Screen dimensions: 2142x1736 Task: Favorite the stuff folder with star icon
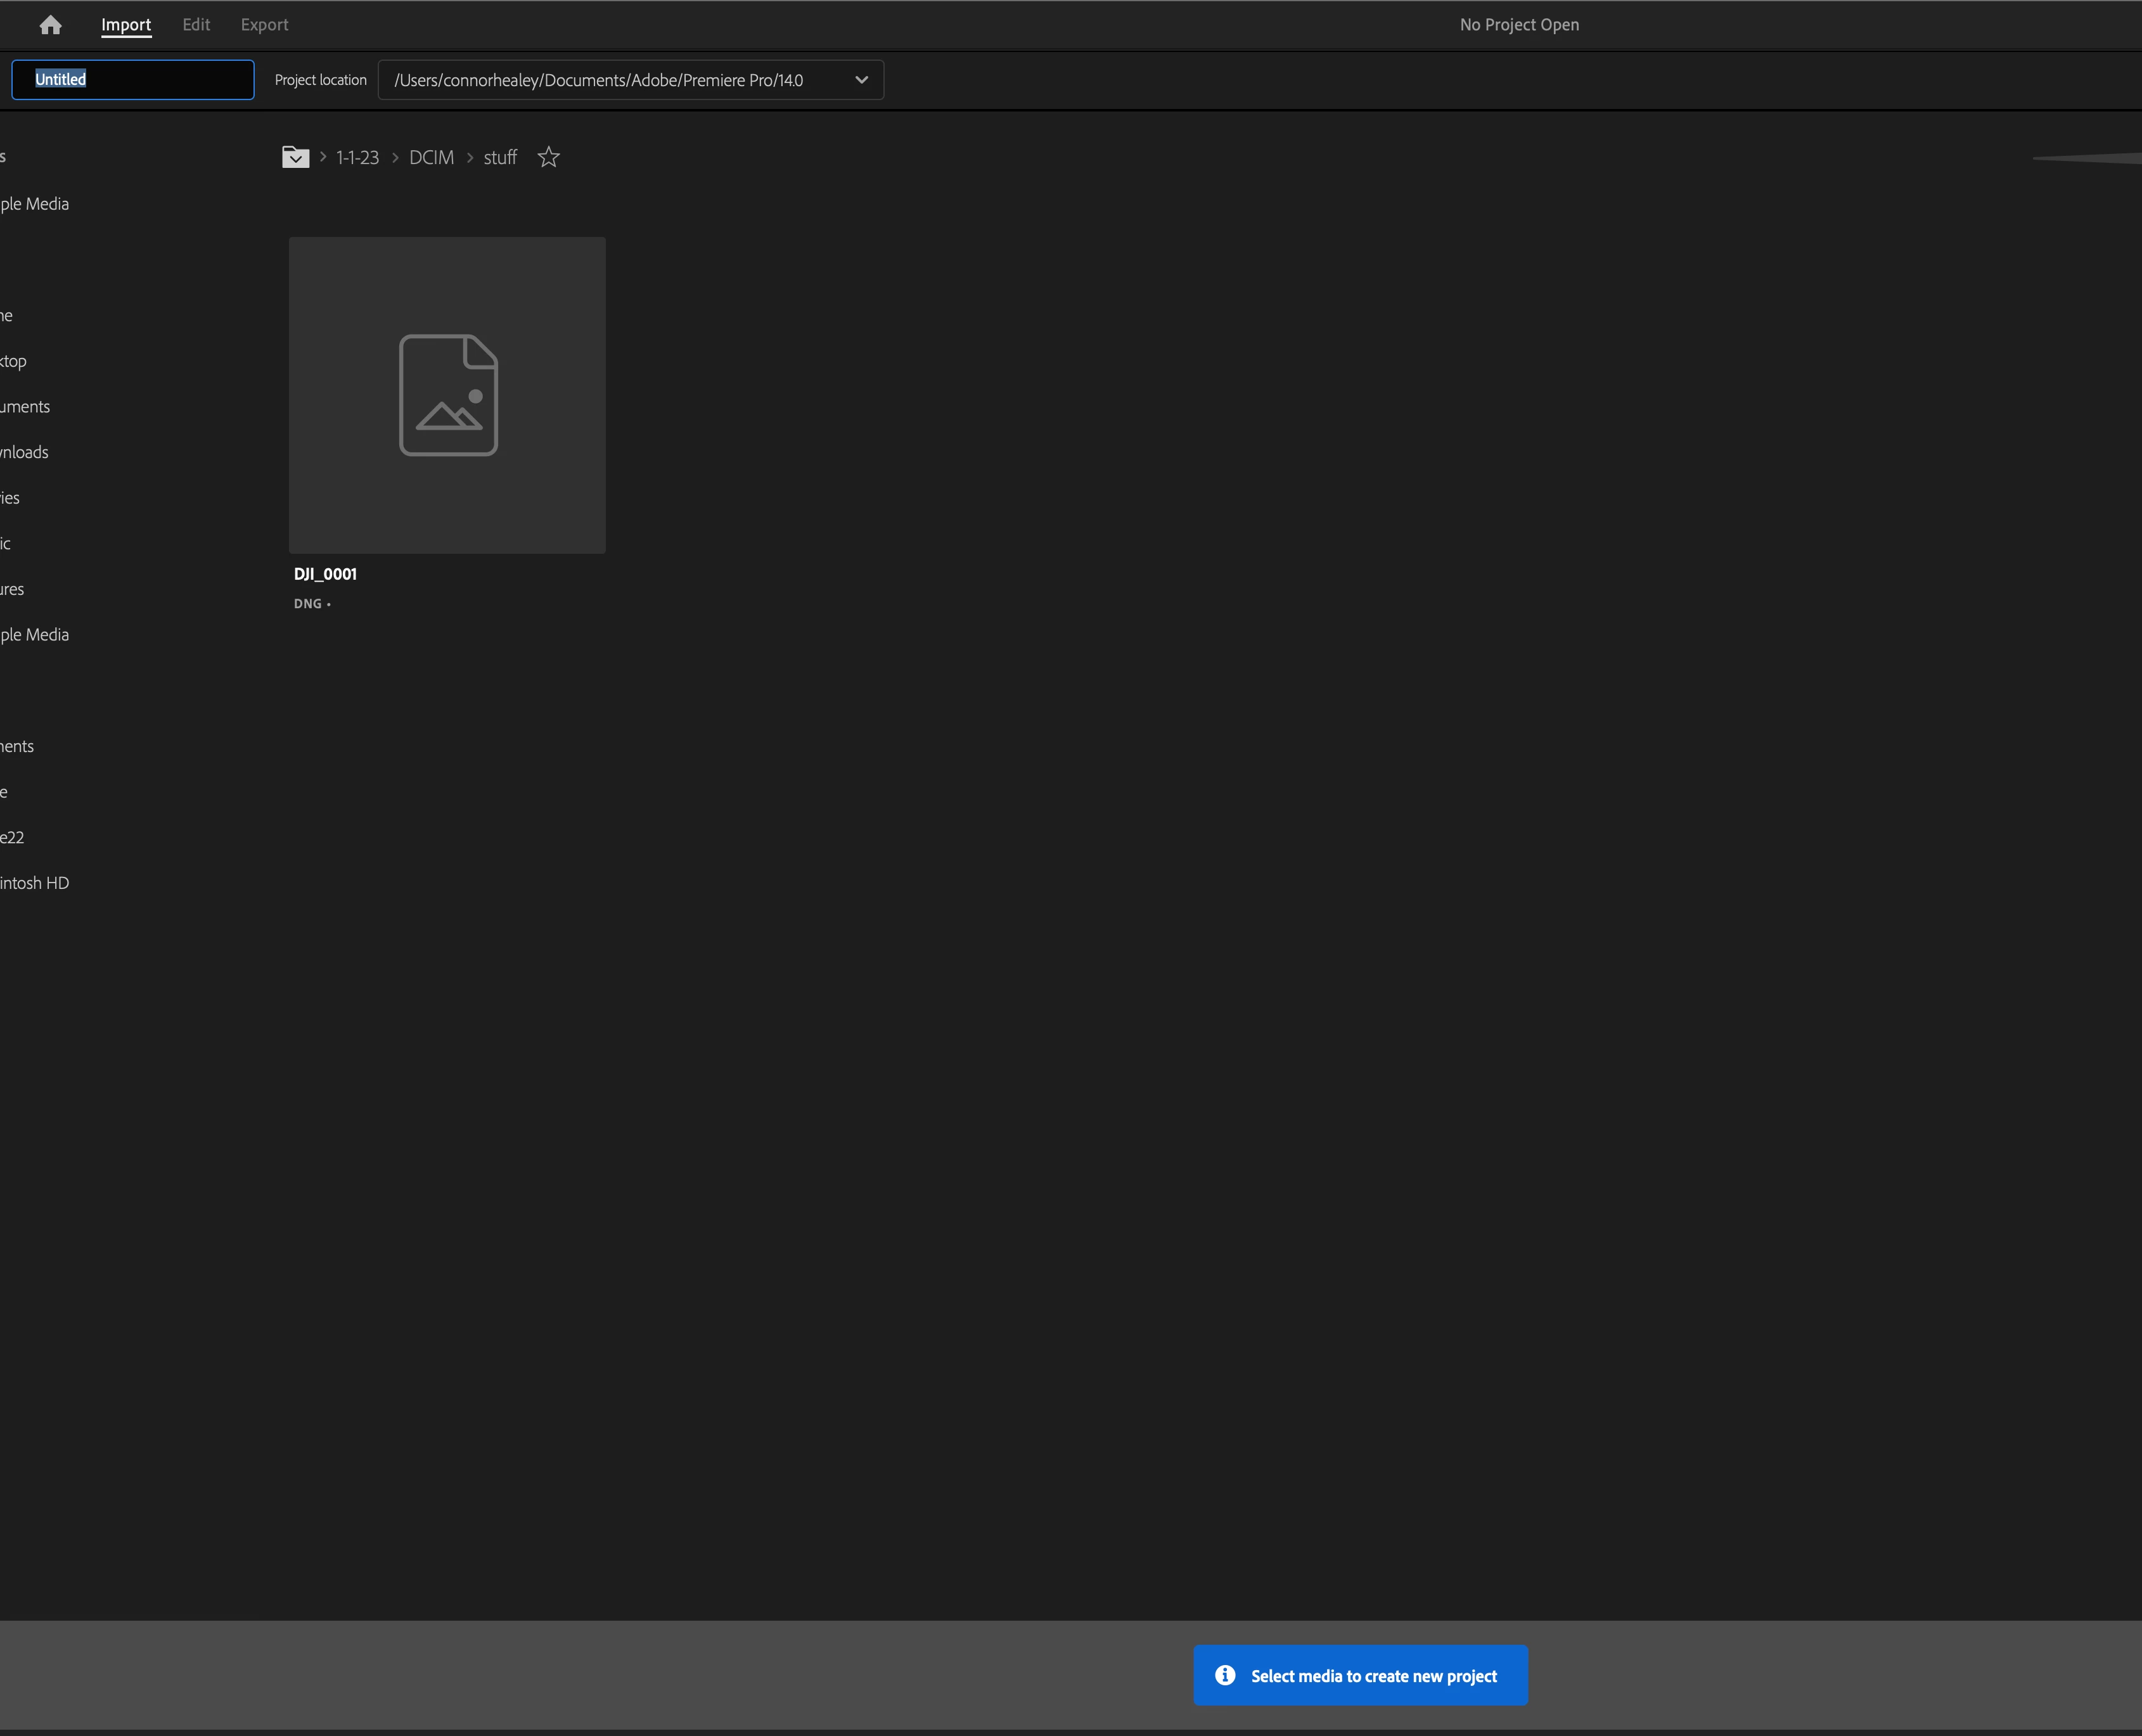click(548, 158)
